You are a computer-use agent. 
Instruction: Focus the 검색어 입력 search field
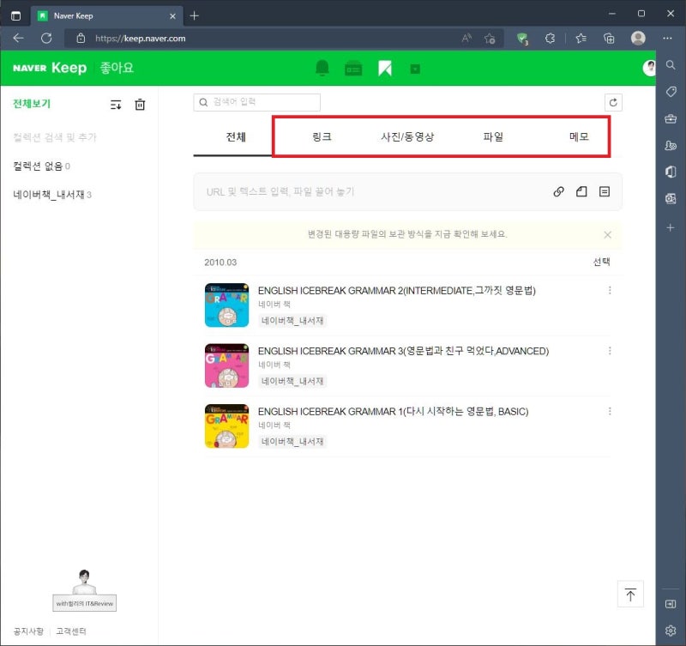coord(256,102)
